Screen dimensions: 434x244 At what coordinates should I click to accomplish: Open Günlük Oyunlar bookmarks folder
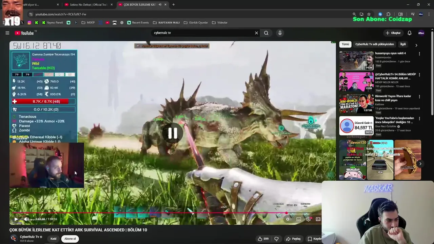coord(196,23)
